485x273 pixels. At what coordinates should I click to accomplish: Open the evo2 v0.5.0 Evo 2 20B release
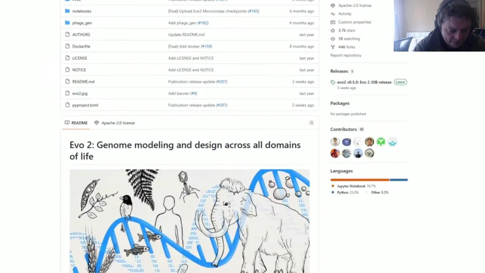pos(364,82)
